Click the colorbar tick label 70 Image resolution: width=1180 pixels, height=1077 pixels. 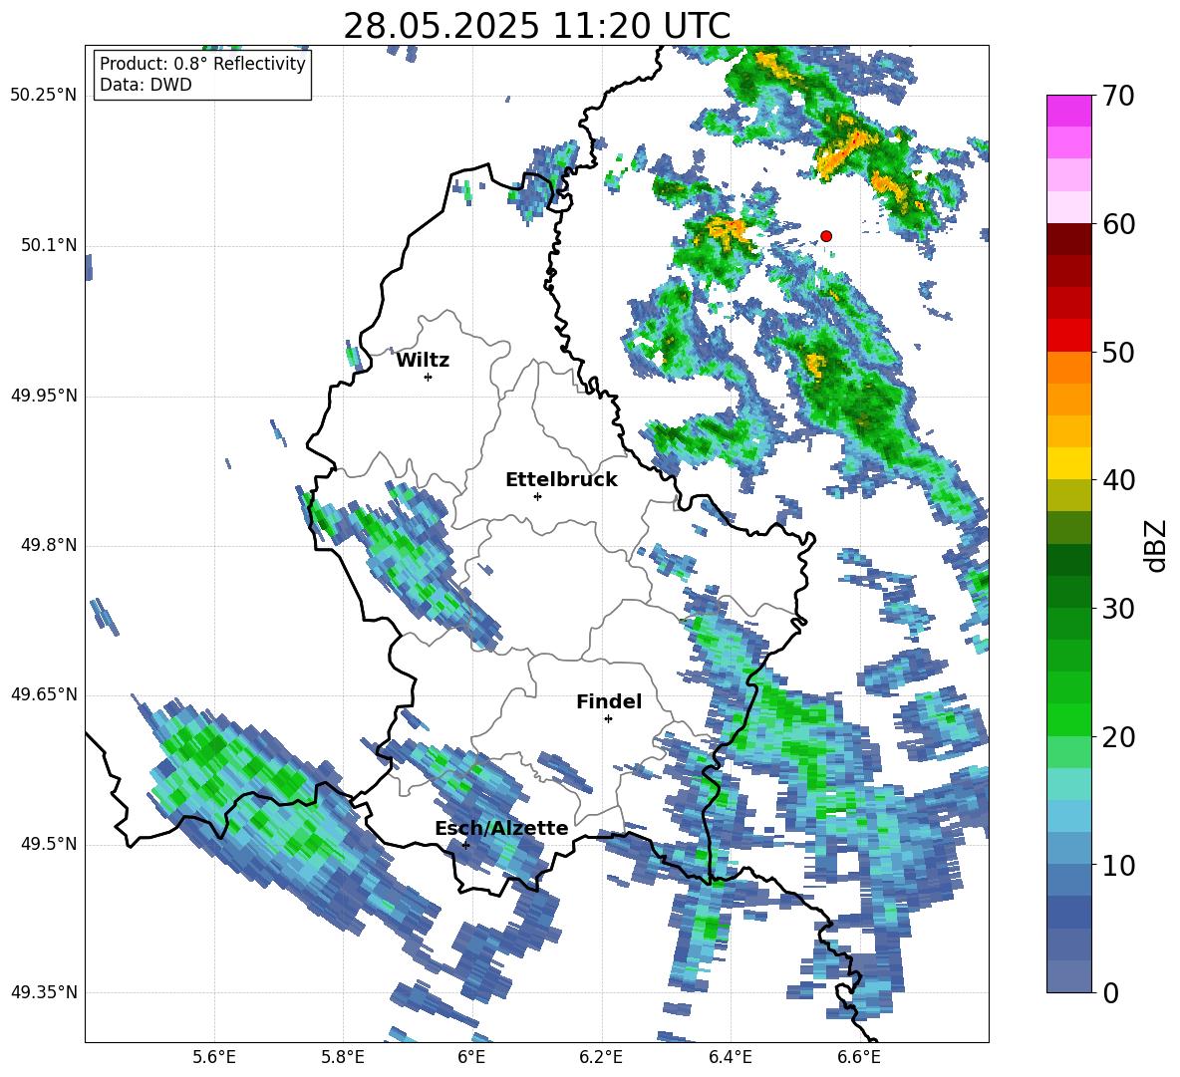1118,97
